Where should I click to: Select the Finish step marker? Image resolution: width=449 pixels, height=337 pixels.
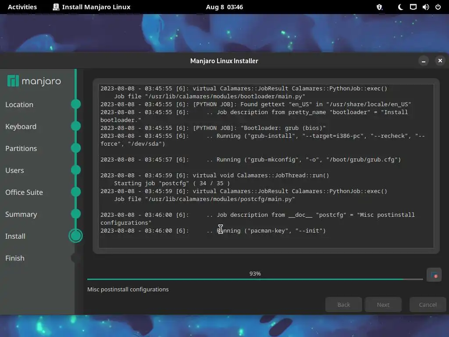76,258
